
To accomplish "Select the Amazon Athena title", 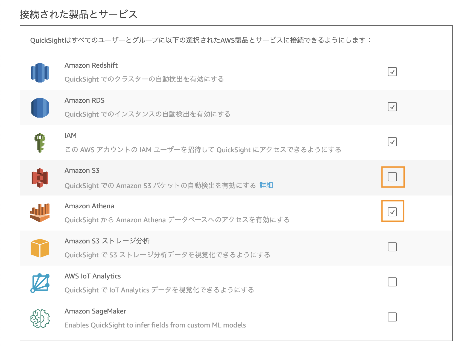I will click(x=89, y=206).
